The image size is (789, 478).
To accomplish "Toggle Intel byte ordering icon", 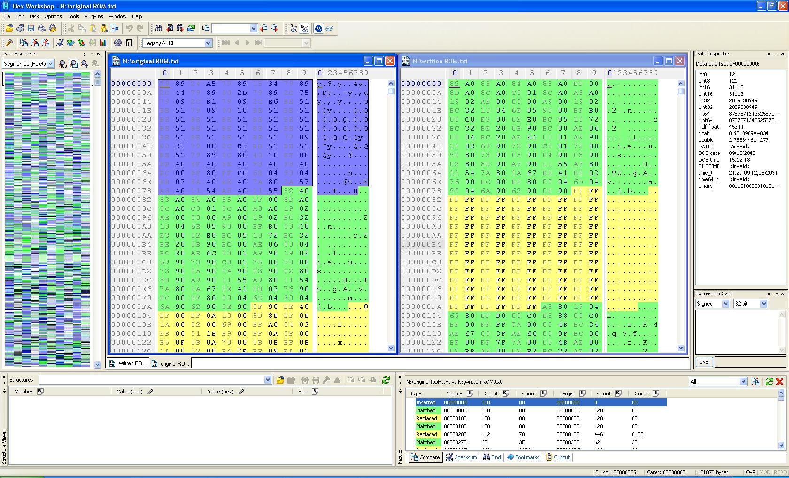I will pos(329,29).
